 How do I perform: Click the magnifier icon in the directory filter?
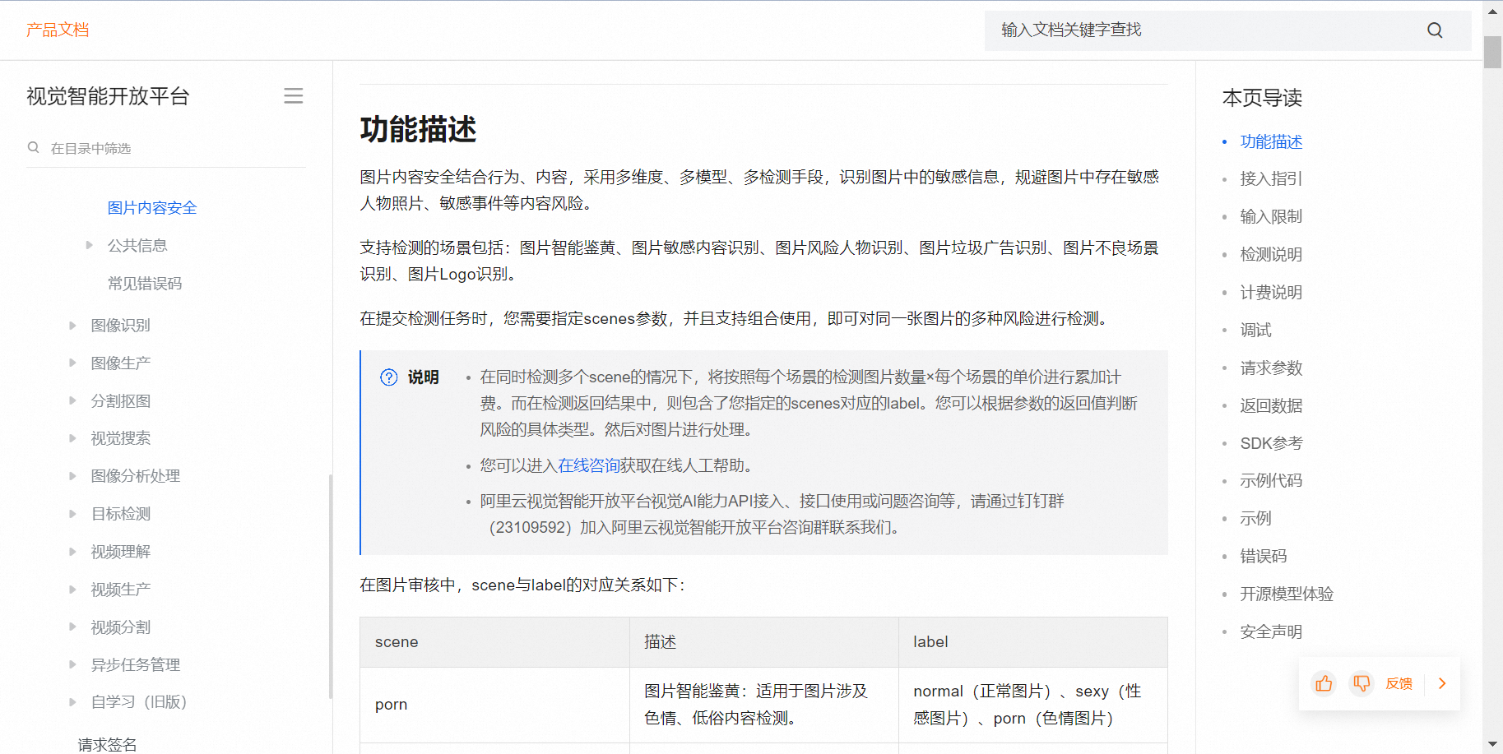pyautogui.click(x=34, y=148)
